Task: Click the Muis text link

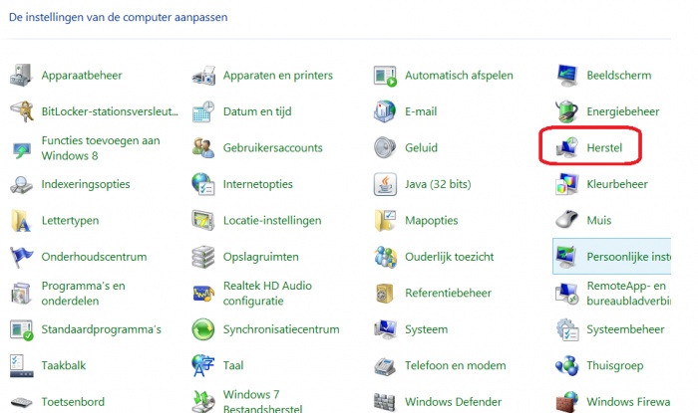Action: coord(598,221)
